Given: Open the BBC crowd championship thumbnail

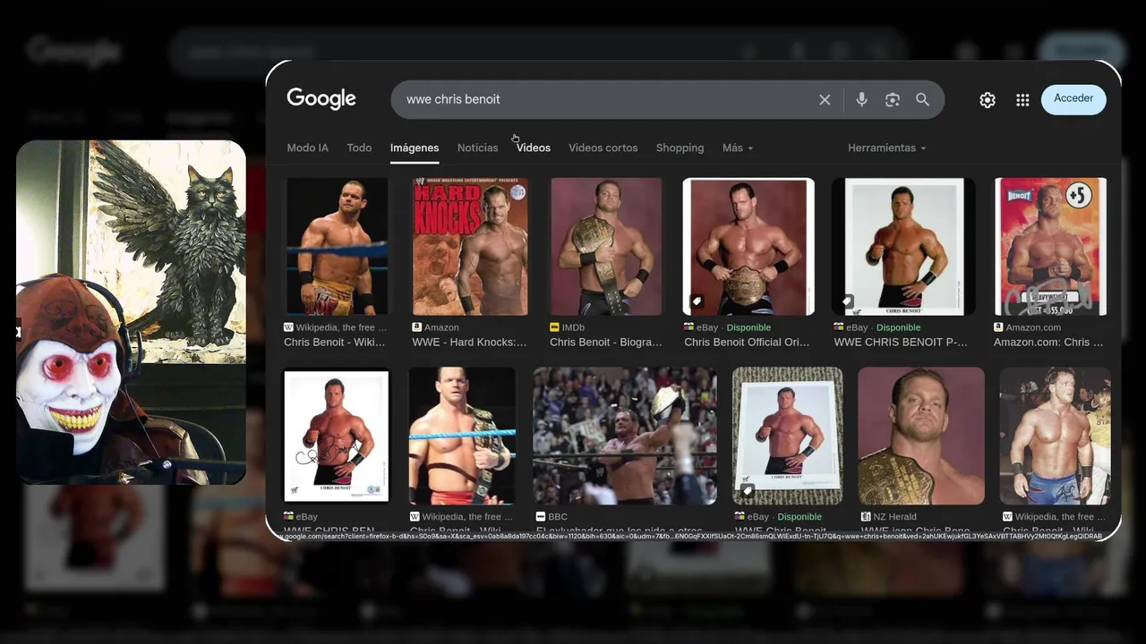Looking at the screenshot, I should (625, 436).
